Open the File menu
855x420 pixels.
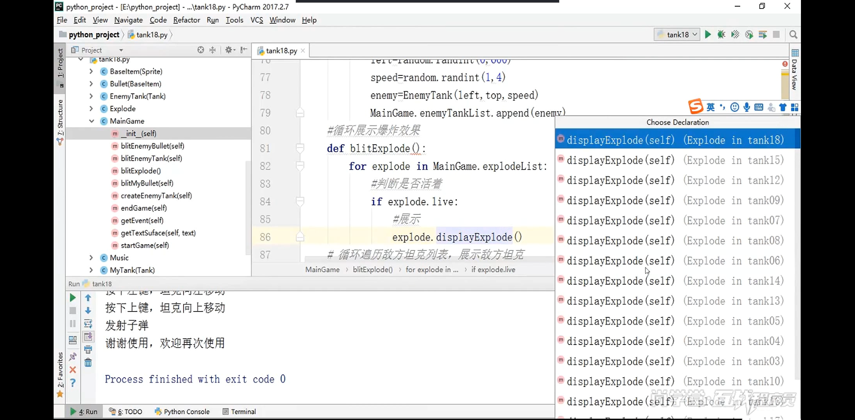tap(62, 20)
